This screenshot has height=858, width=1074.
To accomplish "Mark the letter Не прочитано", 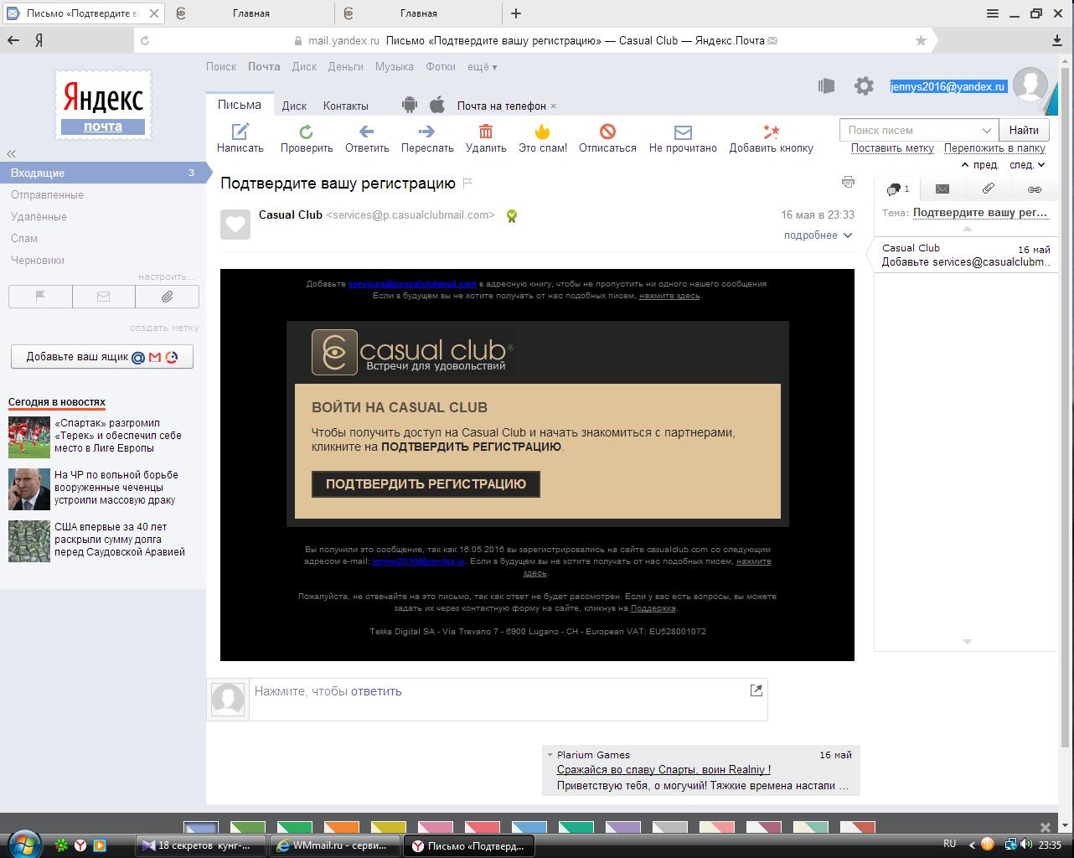I will click(x=683, y=132).
